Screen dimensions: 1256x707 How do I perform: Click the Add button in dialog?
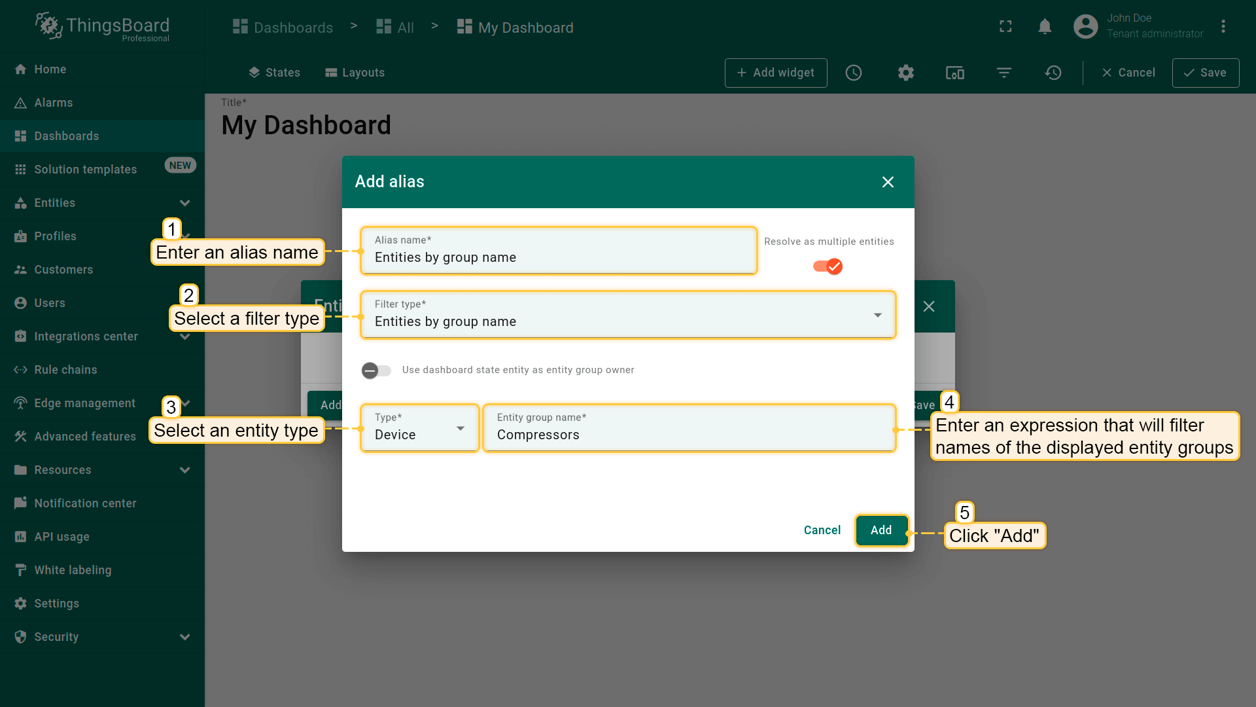(x=881, y=530)
